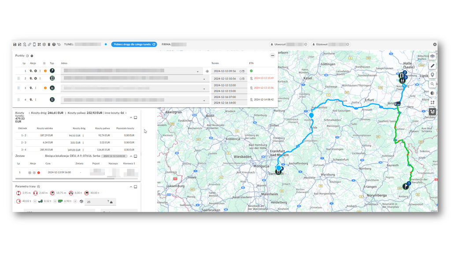
Task: Click the flag type icon for point 1
Action: click(52, 71)
